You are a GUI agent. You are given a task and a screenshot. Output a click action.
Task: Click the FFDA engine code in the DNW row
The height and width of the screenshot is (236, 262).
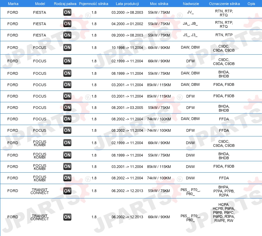pos(224,178)
